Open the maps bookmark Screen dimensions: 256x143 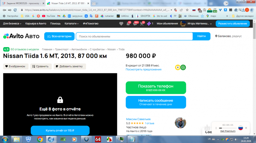[x=211, y=16]
